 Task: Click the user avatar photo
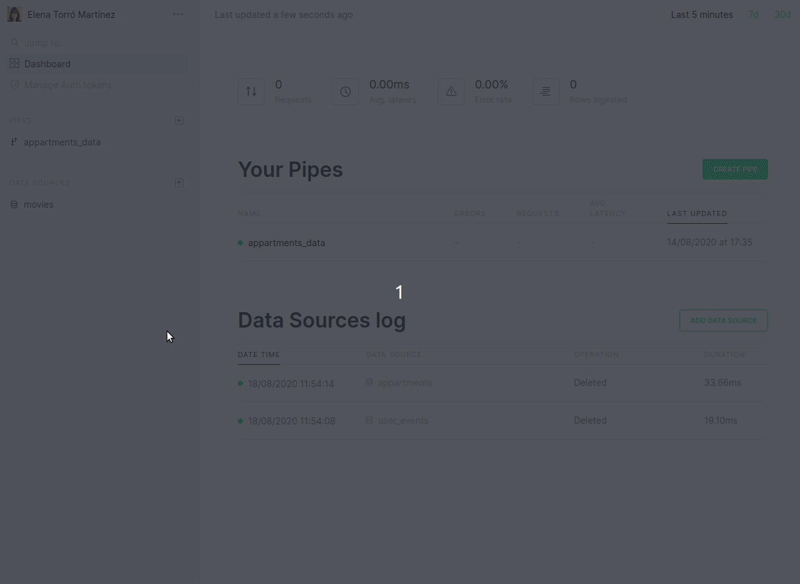point(14,14)
